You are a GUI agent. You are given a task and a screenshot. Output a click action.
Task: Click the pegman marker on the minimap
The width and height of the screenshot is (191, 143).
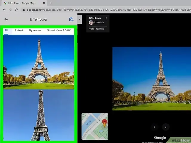pyautogui.click(x=104, y=125)
